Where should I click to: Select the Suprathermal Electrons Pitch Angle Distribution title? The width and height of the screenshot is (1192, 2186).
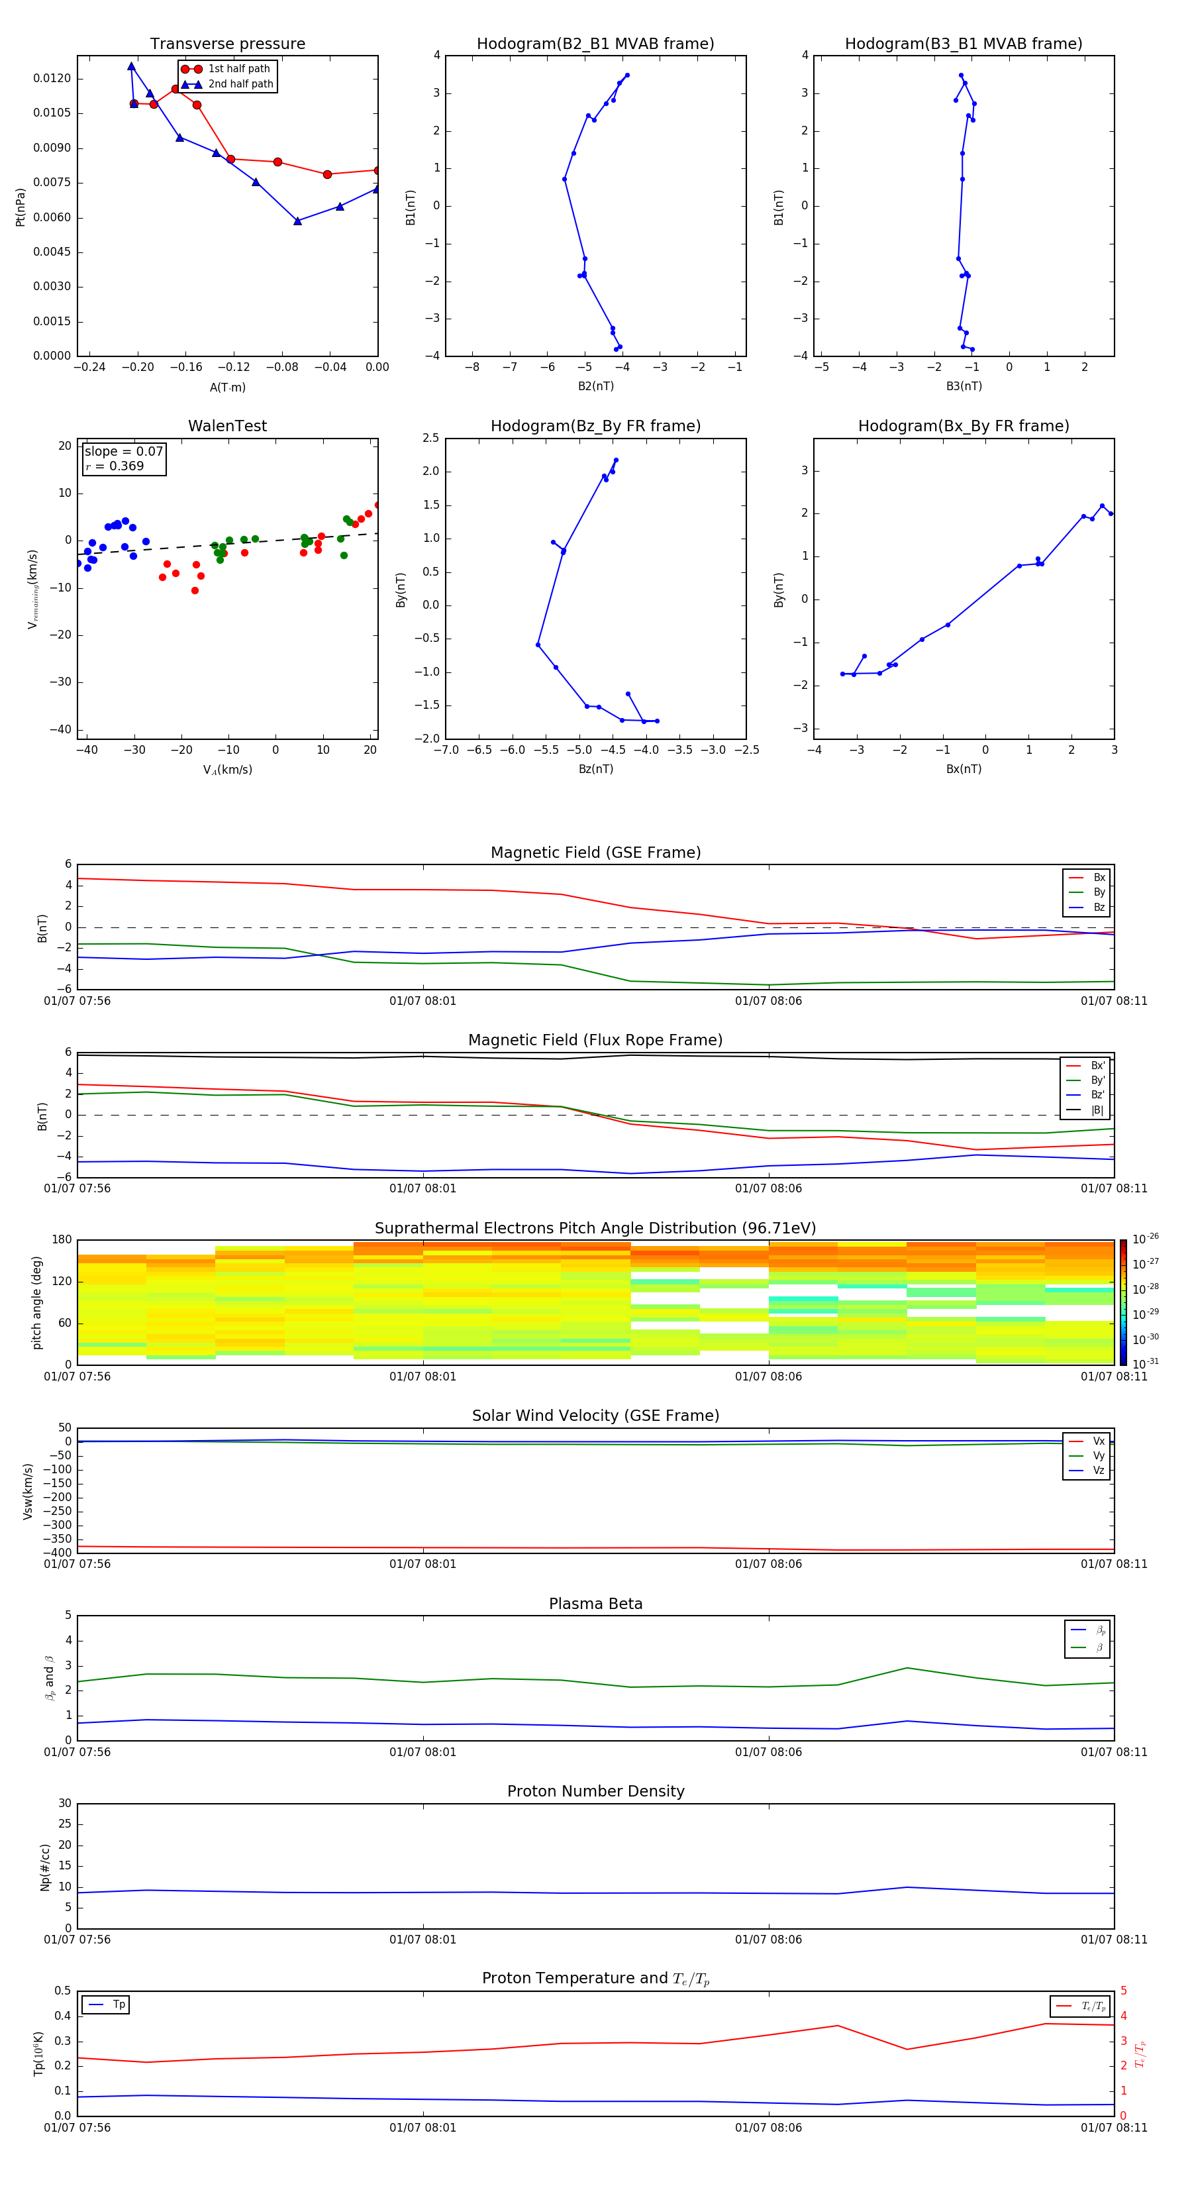click(x=595, y=1229)
